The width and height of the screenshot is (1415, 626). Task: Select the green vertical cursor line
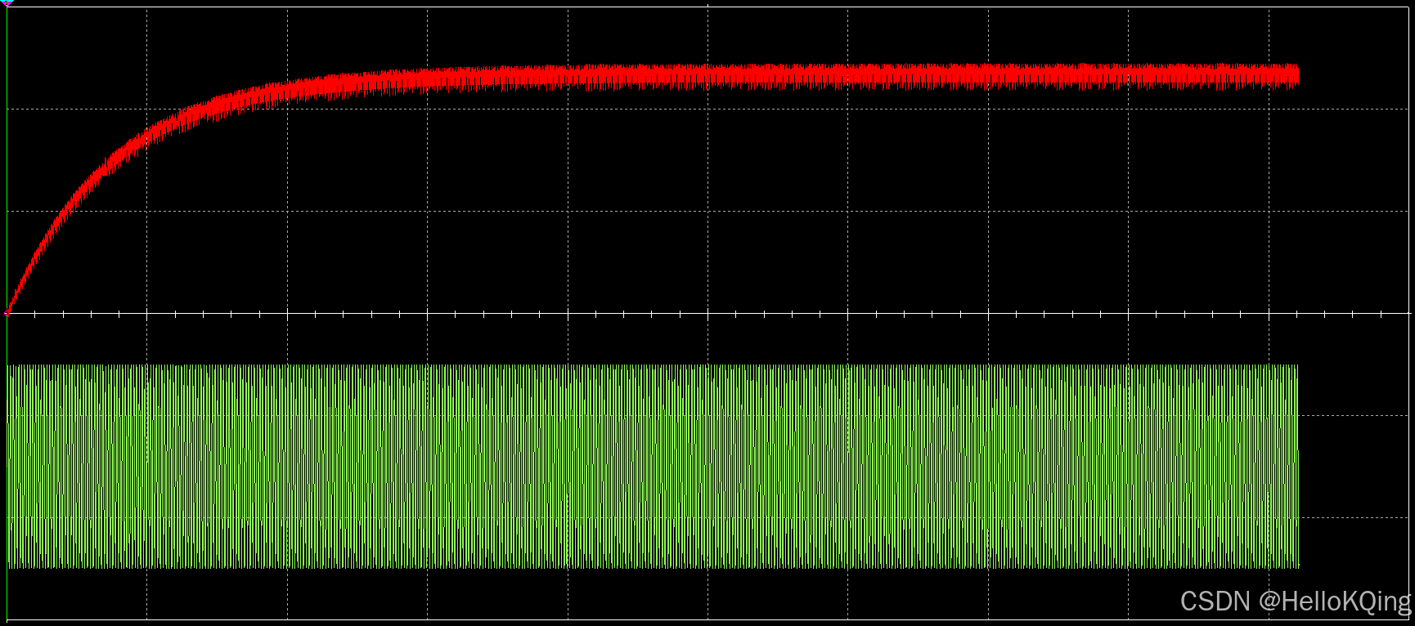[x=7, y=313]
